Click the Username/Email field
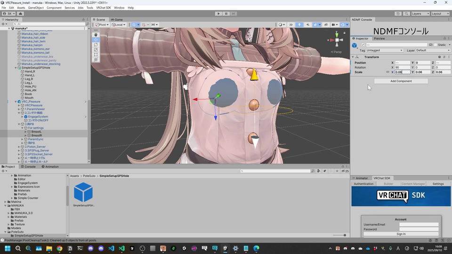452x254 pixels. pyautogui.click(x=419, y=225)
